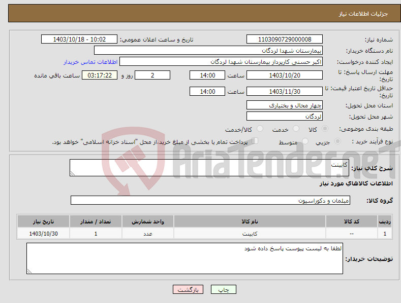Click the unit cell عدد

point(148,234)
